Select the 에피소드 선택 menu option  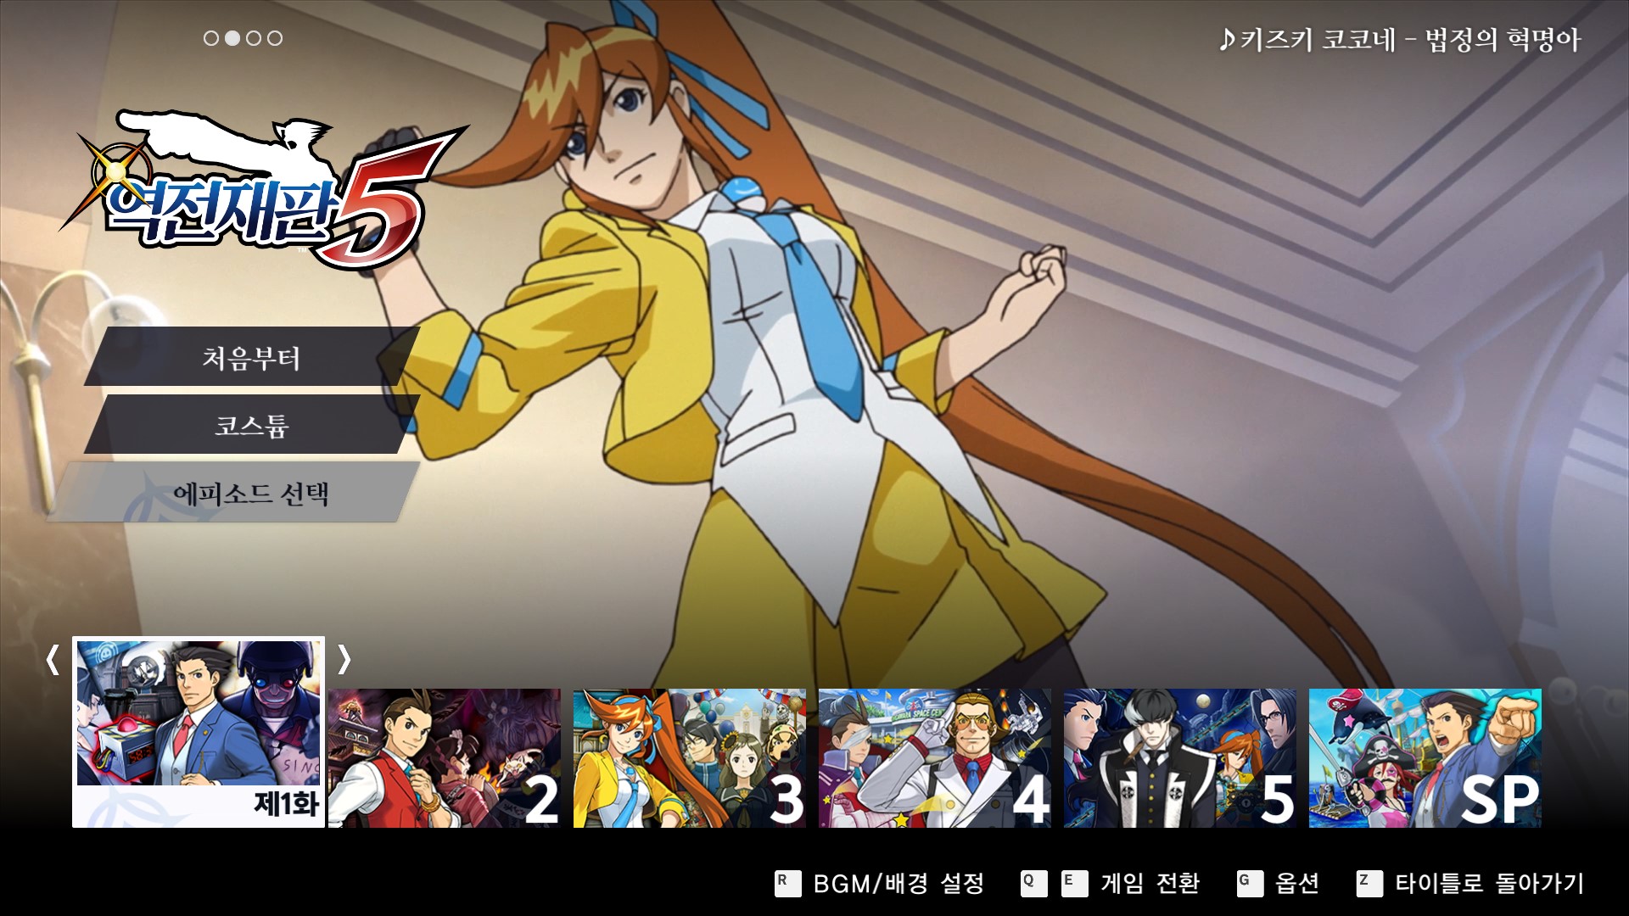pyautogui.click(x=251, y=493)
